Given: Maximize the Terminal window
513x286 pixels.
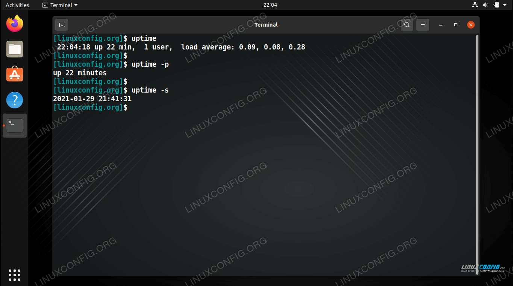Looking at the screenshot, I should [x=456, y=25].
